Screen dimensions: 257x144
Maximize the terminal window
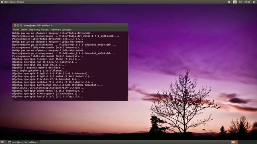point(21,26)
